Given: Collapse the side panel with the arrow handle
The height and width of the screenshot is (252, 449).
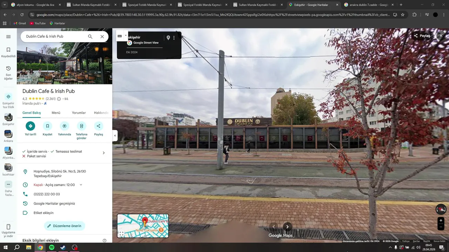Looking at the screenshot, I should click(115, 136).
